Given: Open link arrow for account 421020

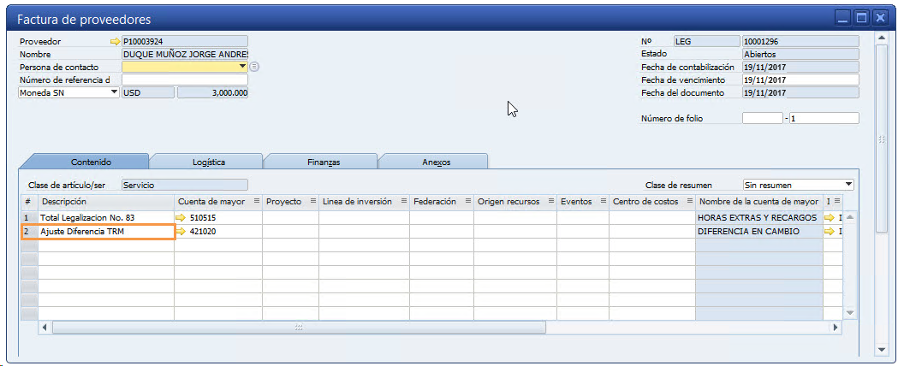Looking at the screenshot, I should pos(180,232).
